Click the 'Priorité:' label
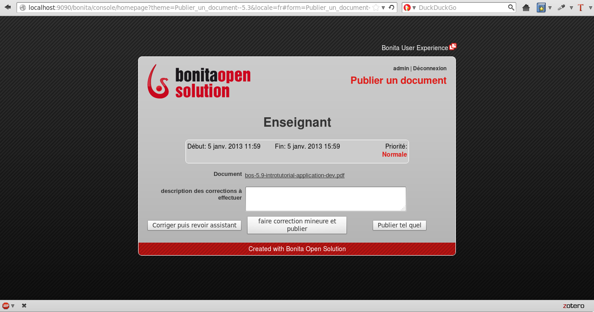This screenshot has height=312, width=594. pyautogui.click(x=396, y=146)
